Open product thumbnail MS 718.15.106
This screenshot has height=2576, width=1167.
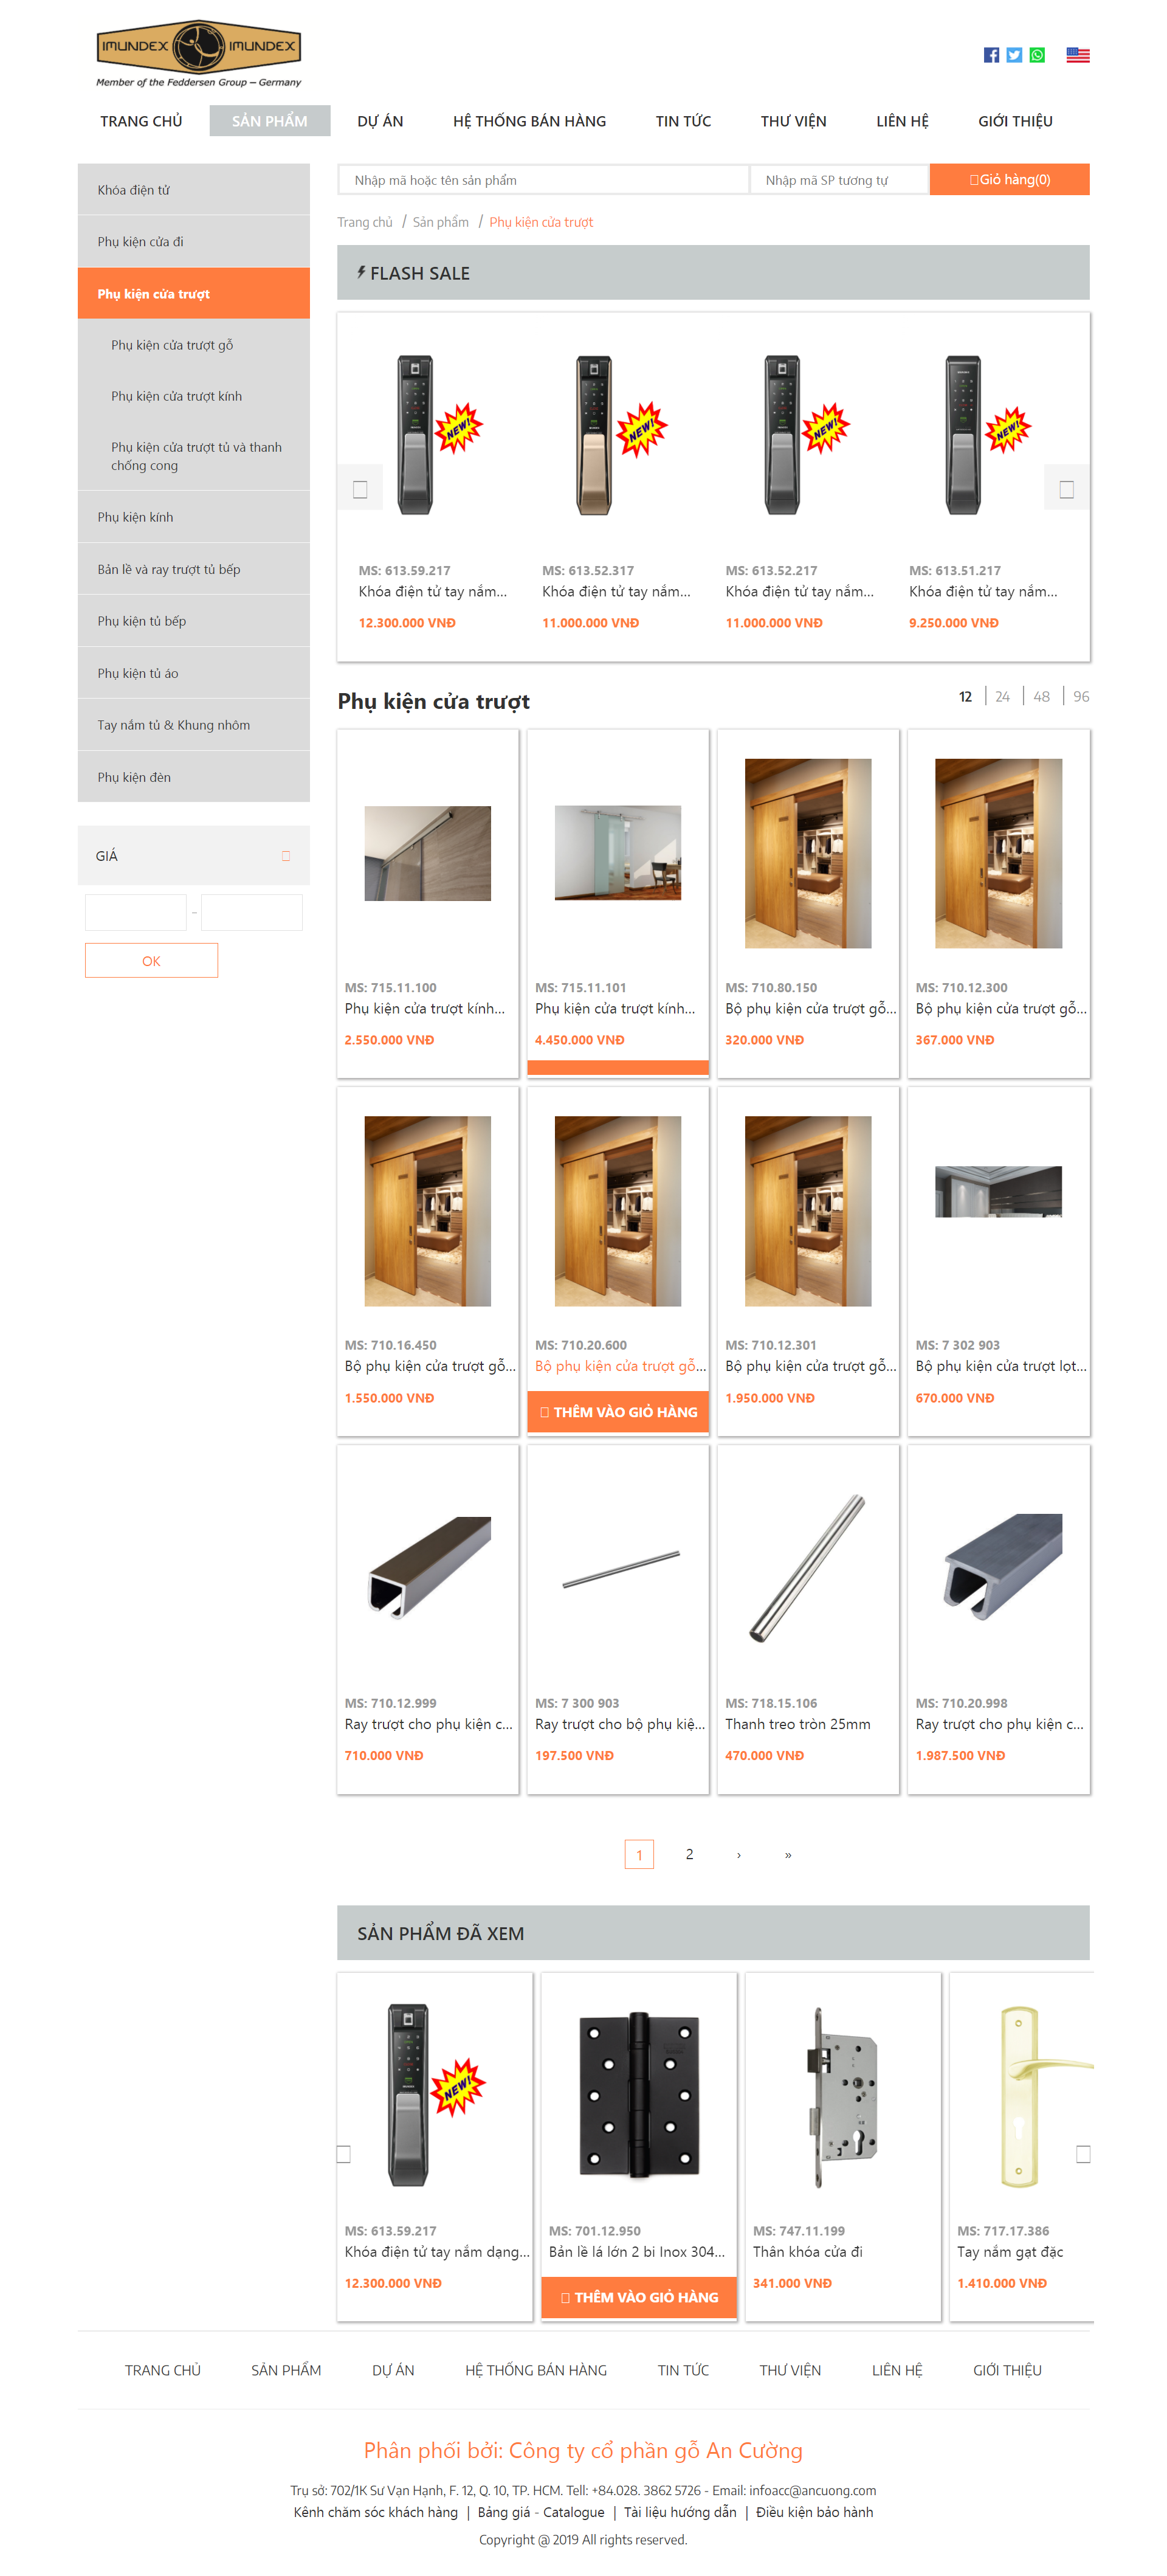coord(808,1568)
